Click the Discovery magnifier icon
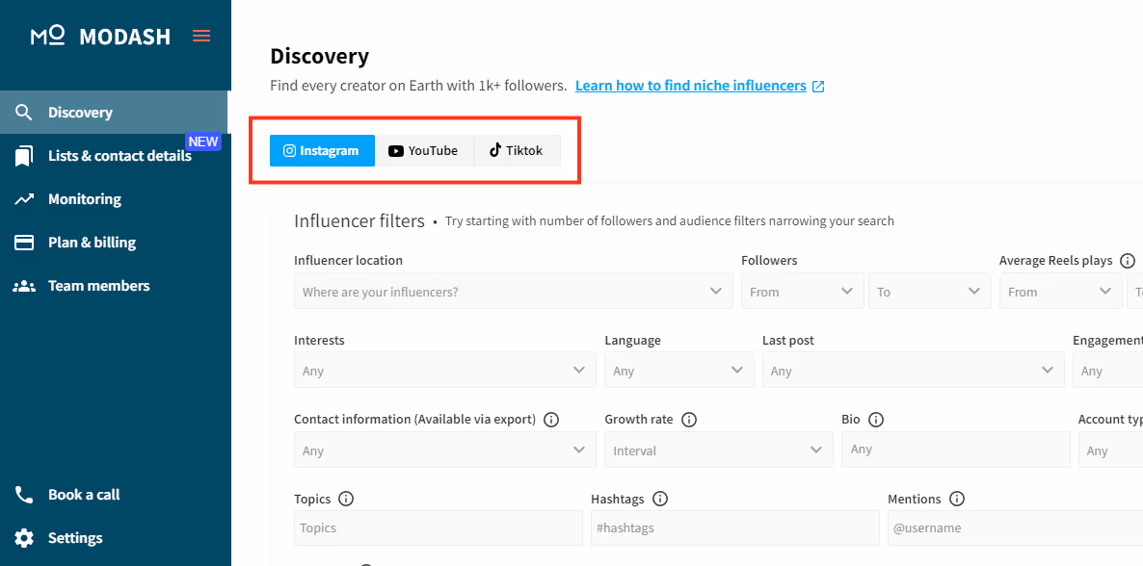Viewport: 1143px width, 566px height. tap(24, 113)
